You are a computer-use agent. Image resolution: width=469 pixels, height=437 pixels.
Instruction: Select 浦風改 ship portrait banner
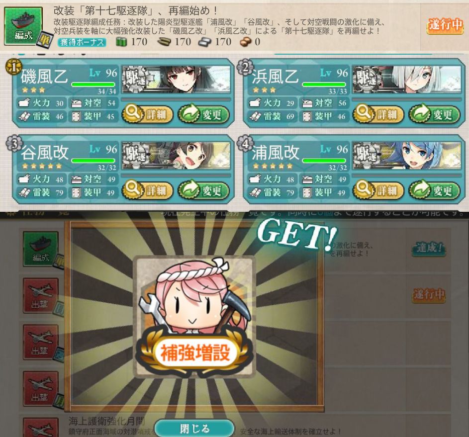[x=407, y=156]
